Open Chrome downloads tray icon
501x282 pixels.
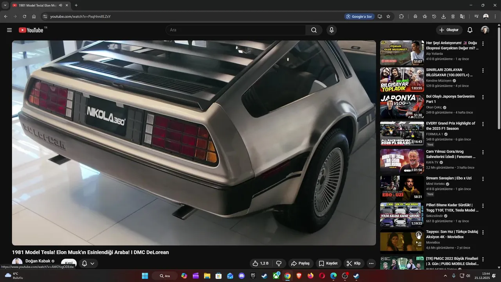click(443, 16)
